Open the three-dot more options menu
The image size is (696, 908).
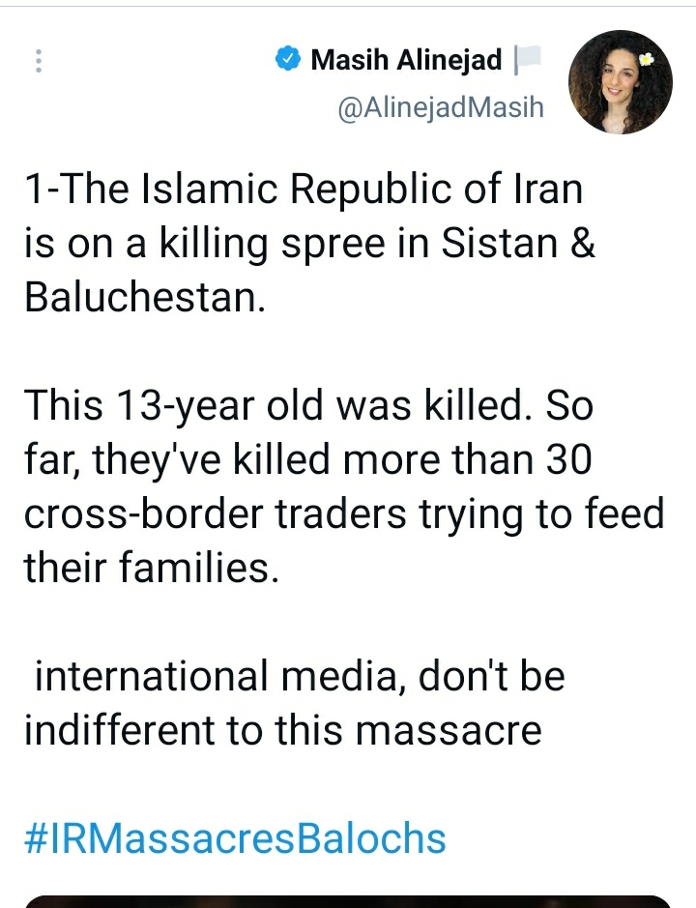(39, 61)
